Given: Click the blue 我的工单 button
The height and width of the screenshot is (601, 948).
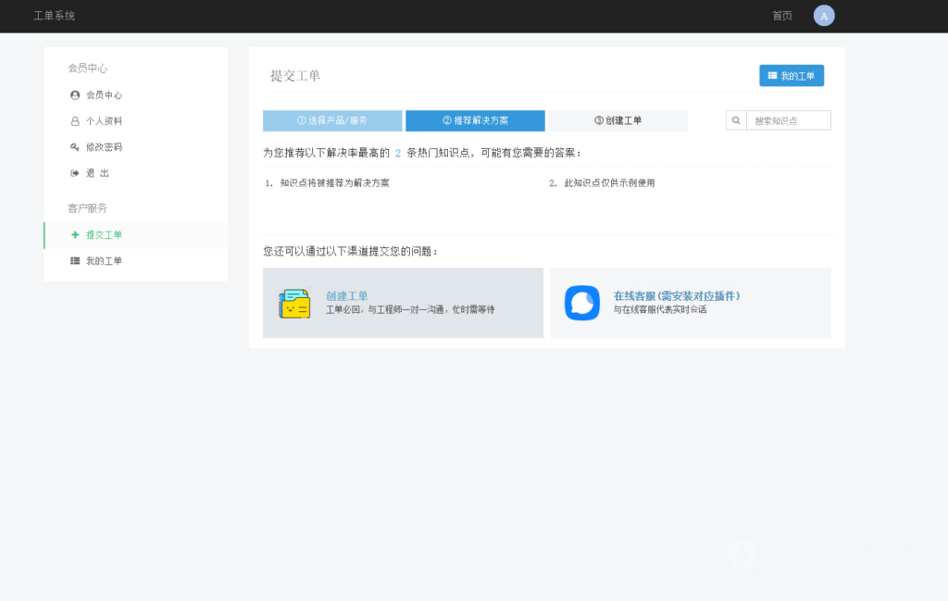Looking at the screenshot, I should [792, 75].
